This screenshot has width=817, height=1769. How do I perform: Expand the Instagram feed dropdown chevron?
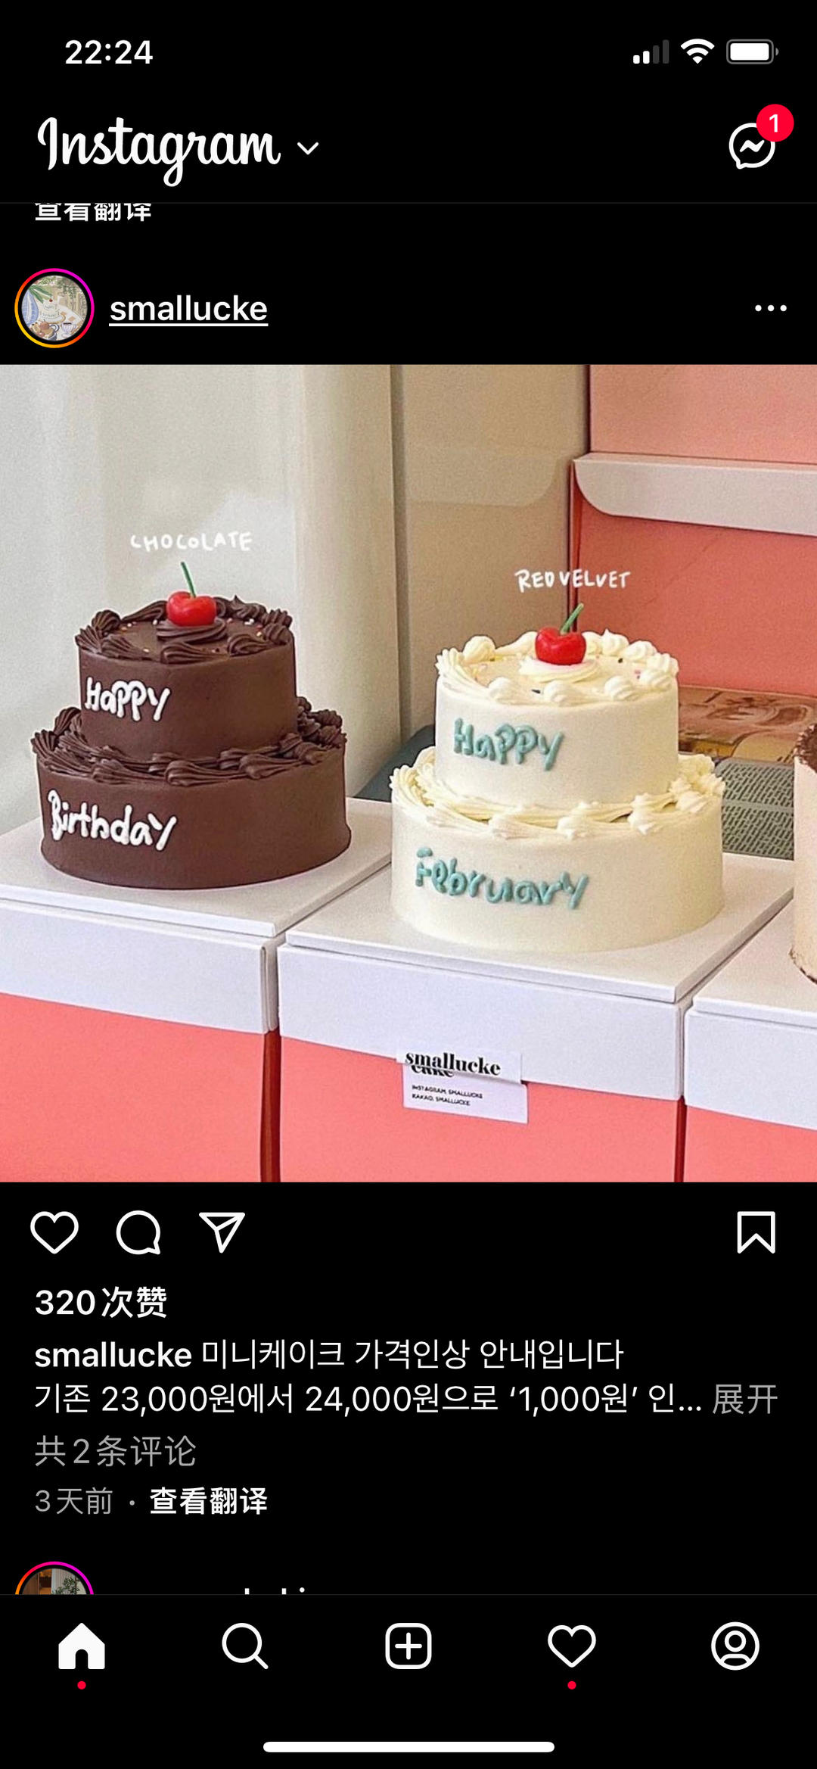(x=308, y=148)
